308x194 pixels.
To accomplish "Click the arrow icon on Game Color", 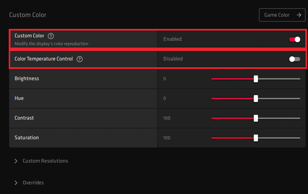I will pos(299,15).
